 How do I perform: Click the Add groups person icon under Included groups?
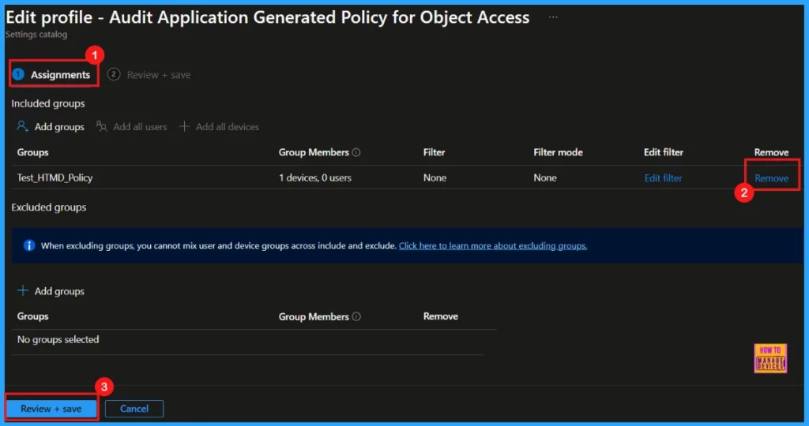[22, 126]
